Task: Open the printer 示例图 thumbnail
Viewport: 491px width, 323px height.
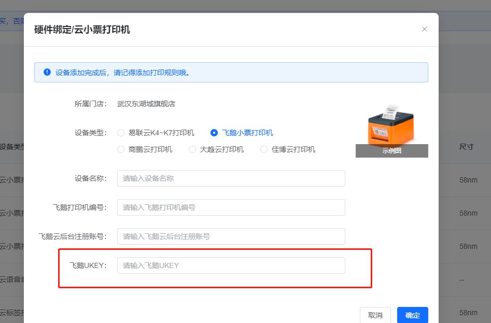Action: point(392,131)
